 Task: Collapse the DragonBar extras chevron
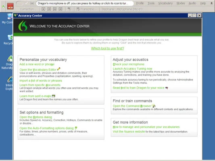pyautogui.click(x=212, y=3)
